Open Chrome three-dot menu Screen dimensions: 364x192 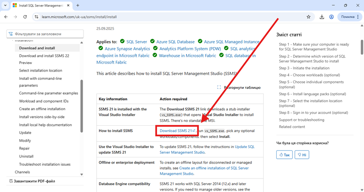pyautogui.click(x=358, y=17)
